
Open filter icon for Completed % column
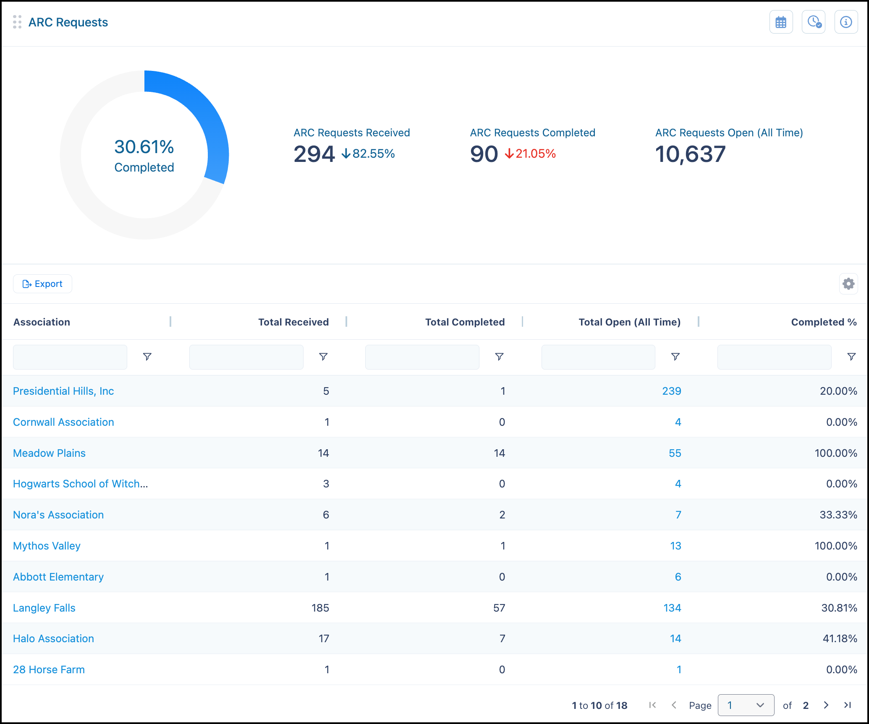pos(851,357)
